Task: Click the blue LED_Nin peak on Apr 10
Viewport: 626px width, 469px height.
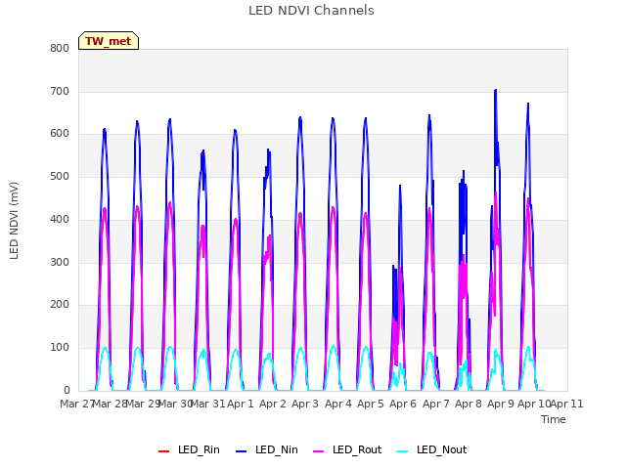Action: pyautogui.click(x=528, y=104)
